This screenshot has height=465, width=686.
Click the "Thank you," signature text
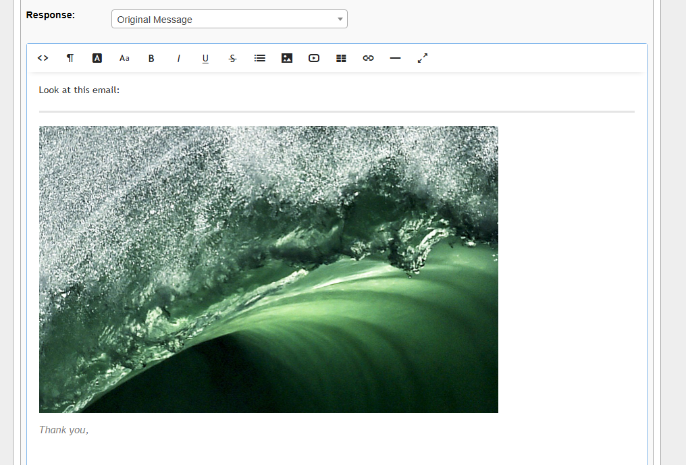pyautogui.click(x=63, y=430)
